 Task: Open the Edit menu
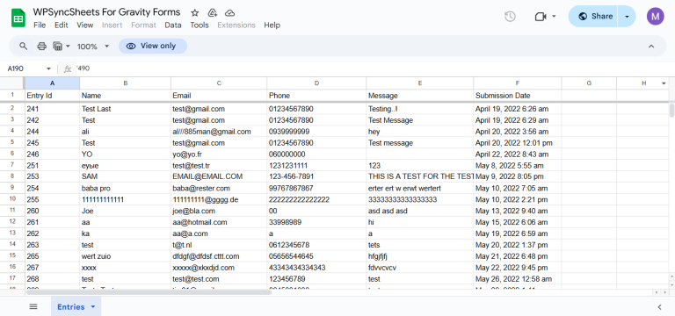pos(62,25)
